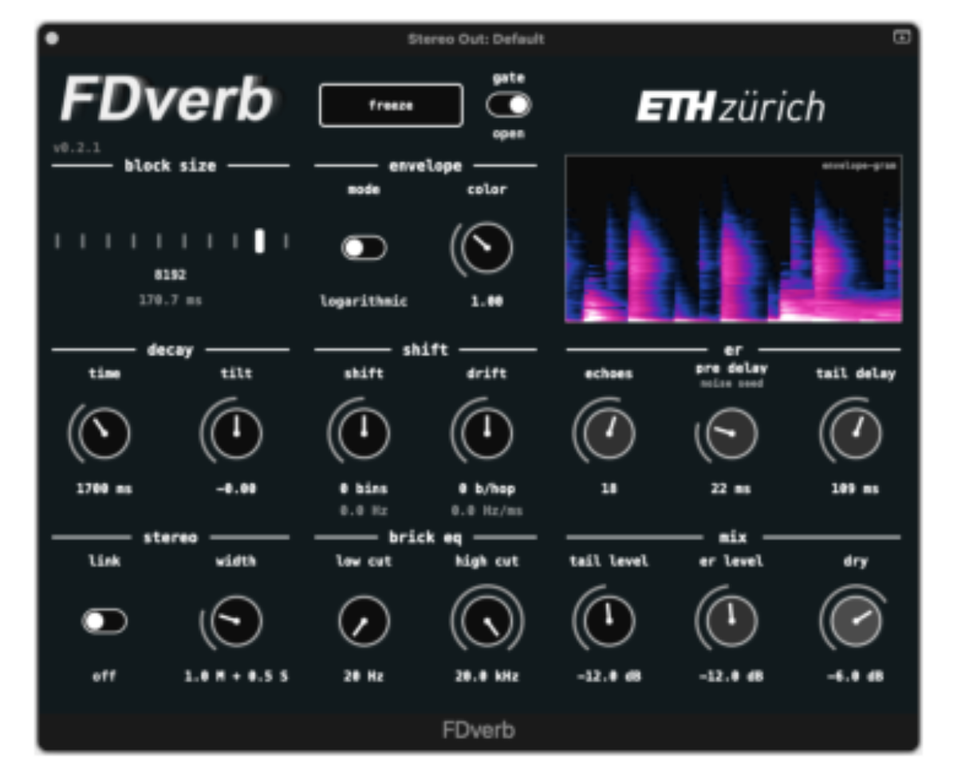Click the -0.00 tilt value

pyautogui.click(x=235, y=489)
